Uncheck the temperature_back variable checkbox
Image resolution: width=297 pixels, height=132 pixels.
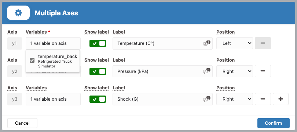[x=32, y=60]
